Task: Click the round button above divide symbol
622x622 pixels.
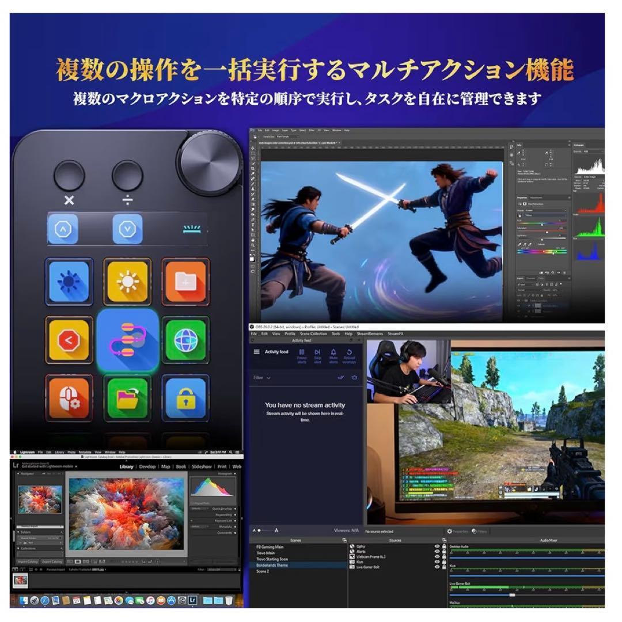Action: point(127,175)
